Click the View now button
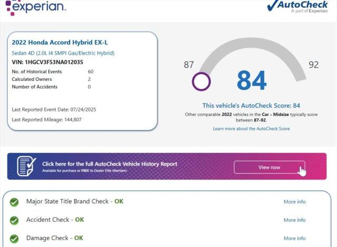This screenshot has height=247, width=337. coord(269,167)
